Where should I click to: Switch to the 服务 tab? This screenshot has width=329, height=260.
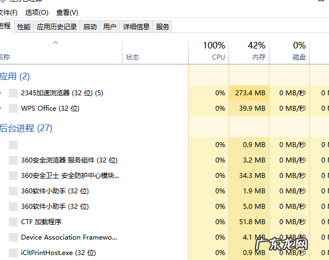point(162,27)
